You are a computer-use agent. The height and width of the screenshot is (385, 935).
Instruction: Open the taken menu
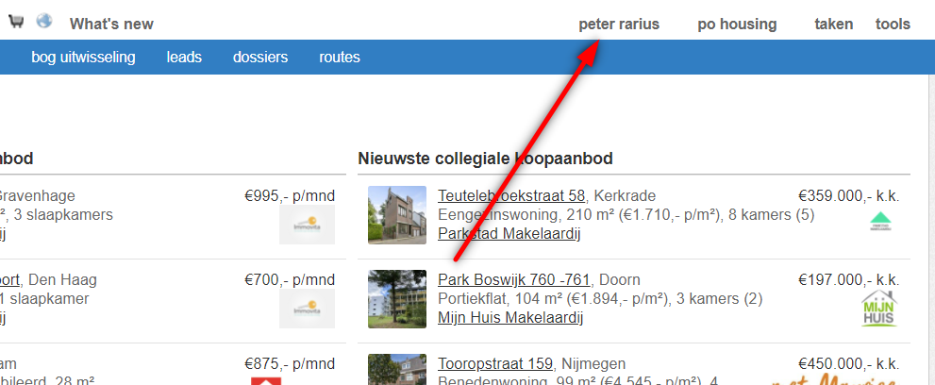834,25
